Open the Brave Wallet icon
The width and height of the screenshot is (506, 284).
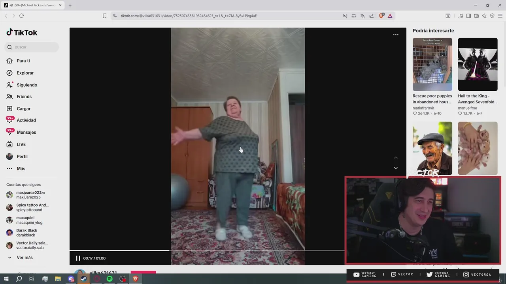(x=476, y=16)
